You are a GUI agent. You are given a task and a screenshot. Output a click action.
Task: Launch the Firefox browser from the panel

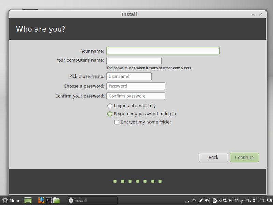(x=41, y=200)
